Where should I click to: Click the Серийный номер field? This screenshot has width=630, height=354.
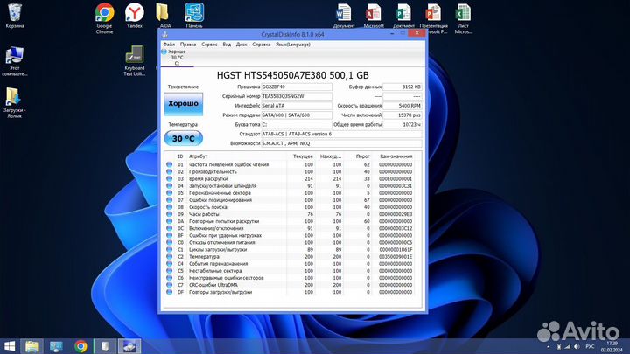297,96
